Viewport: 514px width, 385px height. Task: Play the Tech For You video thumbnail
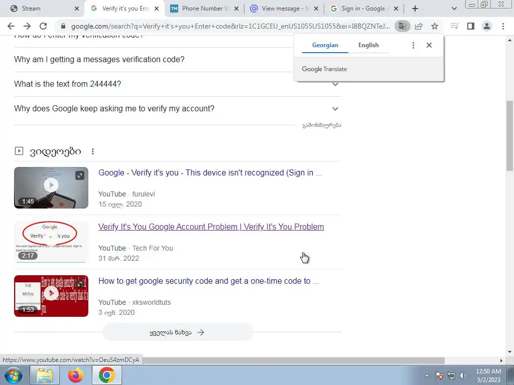tap(51, 242)
